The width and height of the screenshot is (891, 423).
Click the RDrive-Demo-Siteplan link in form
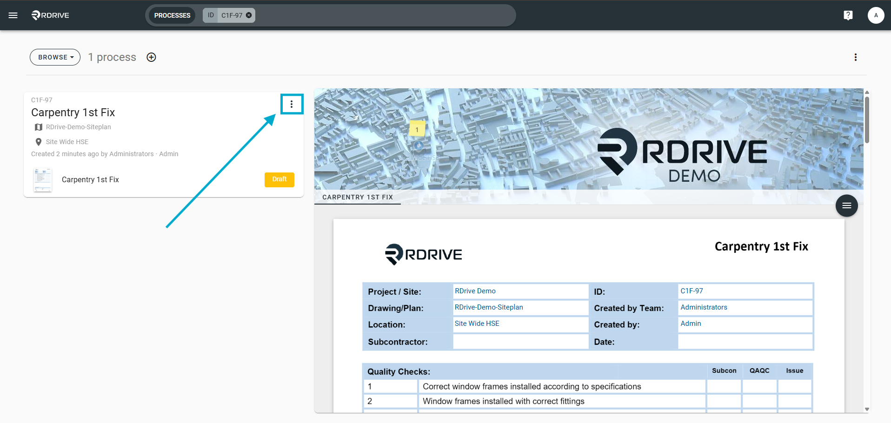(489, 307)
